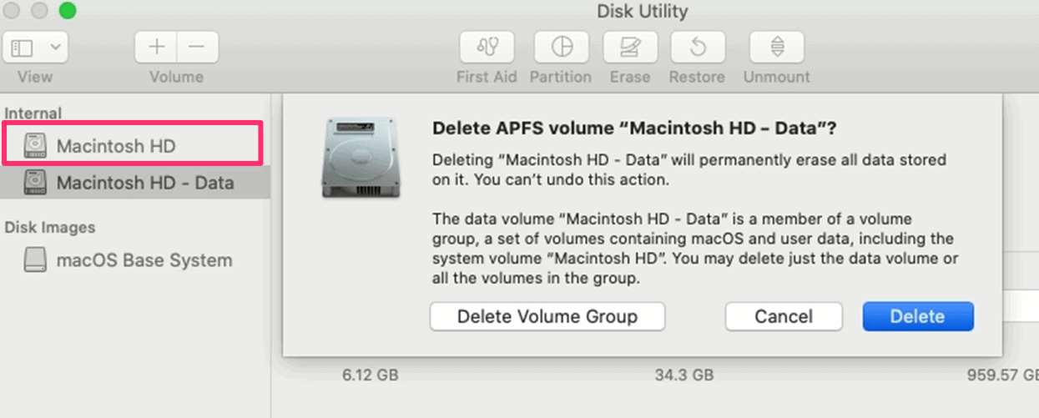
Task: Click the Internal section header
Action: (x=33, y=113)
